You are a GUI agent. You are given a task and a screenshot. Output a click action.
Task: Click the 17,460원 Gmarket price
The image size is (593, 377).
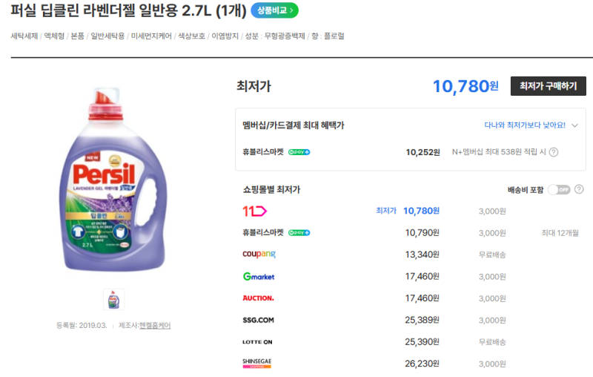pyautogui.click(x=422, y=277)
